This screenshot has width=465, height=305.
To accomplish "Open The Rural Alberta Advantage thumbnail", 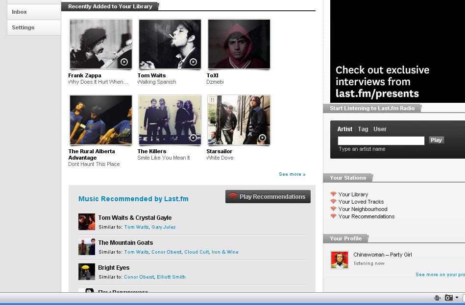I will [x=101, y=120].
